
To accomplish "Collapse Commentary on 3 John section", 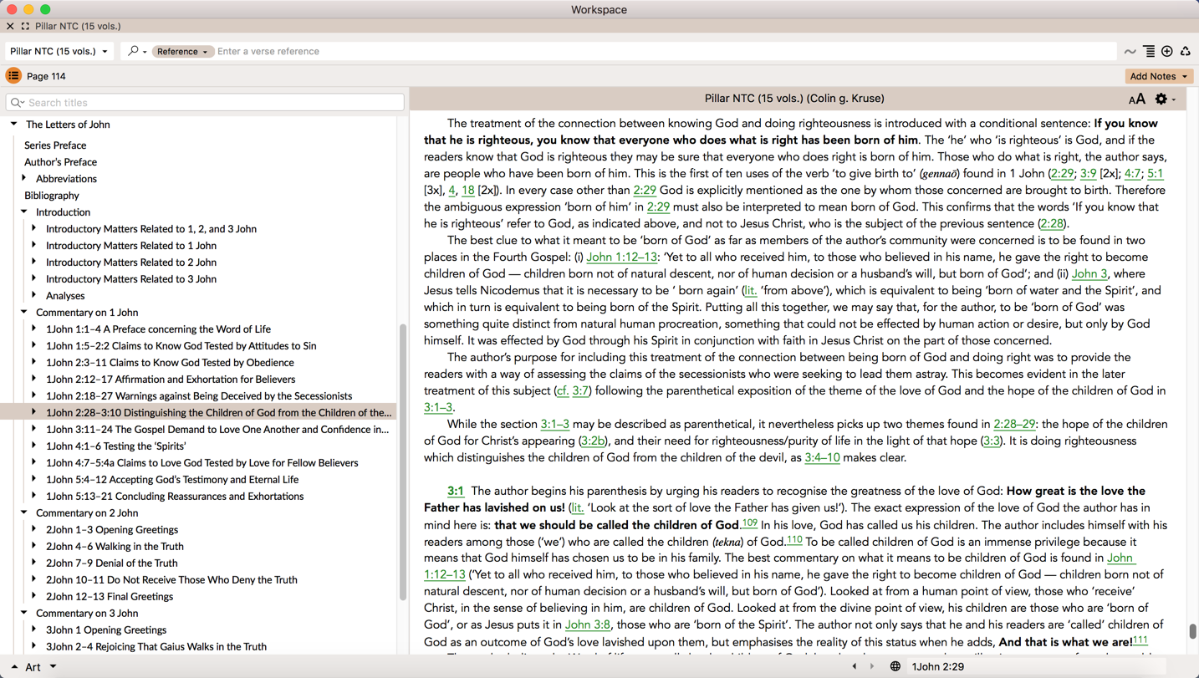I will coord(24,613).
